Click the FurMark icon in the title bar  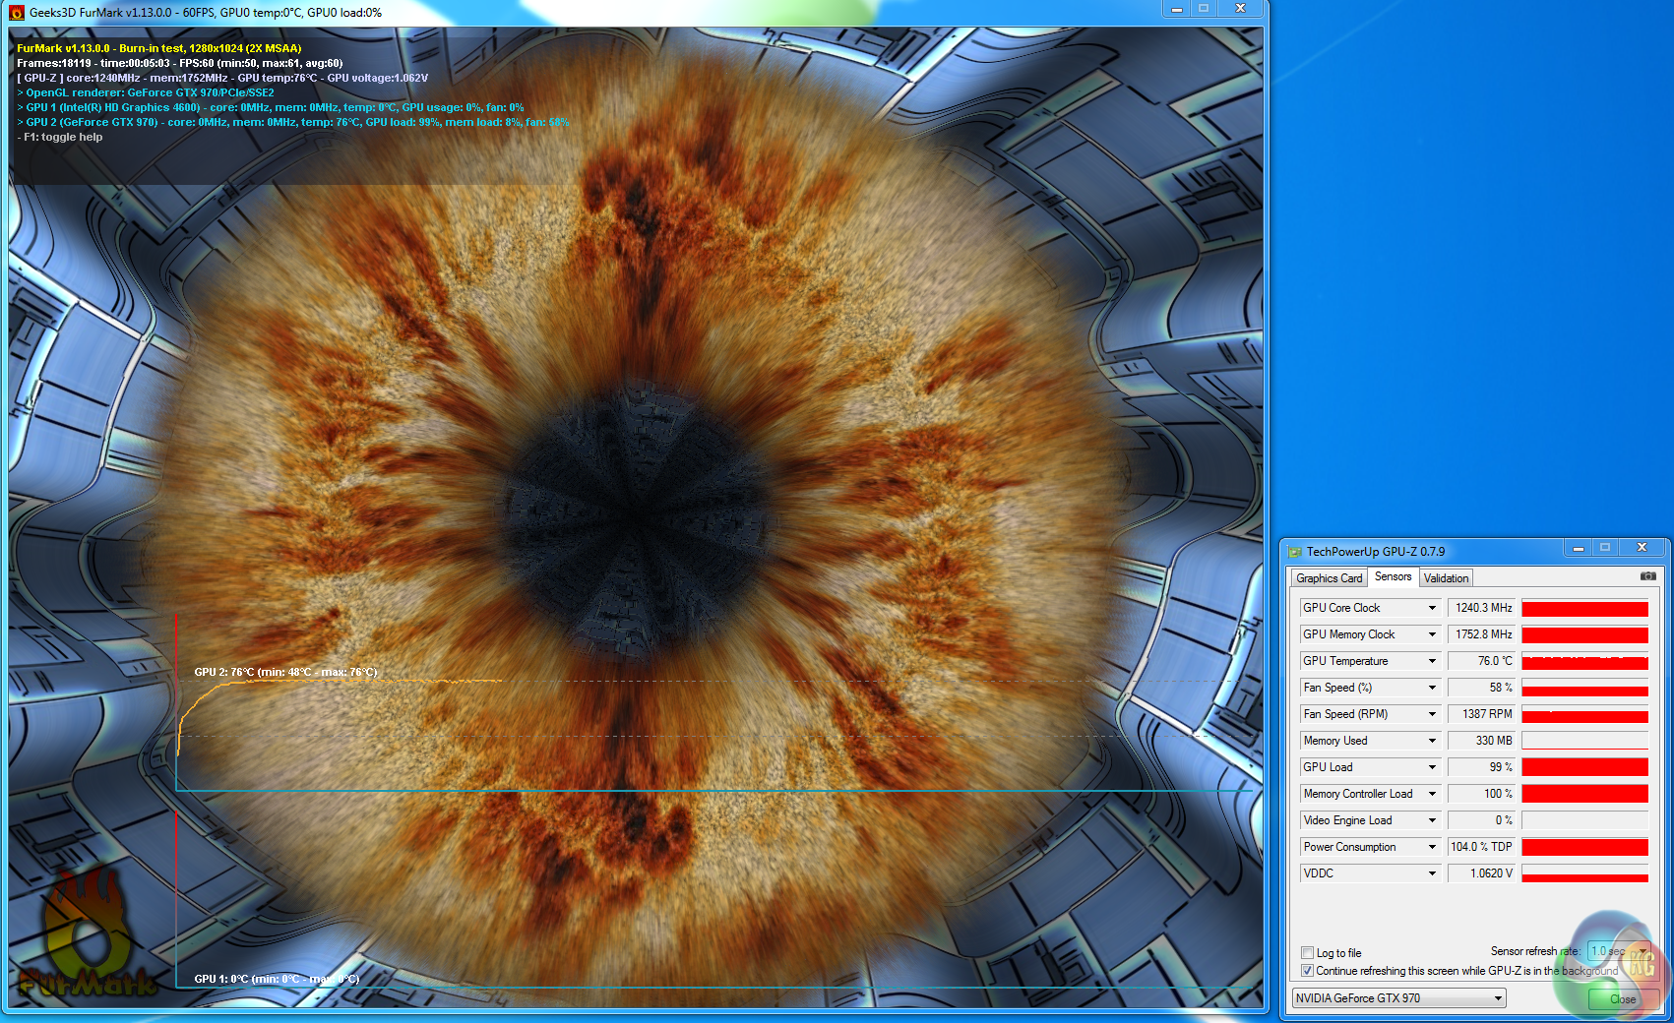16,13
